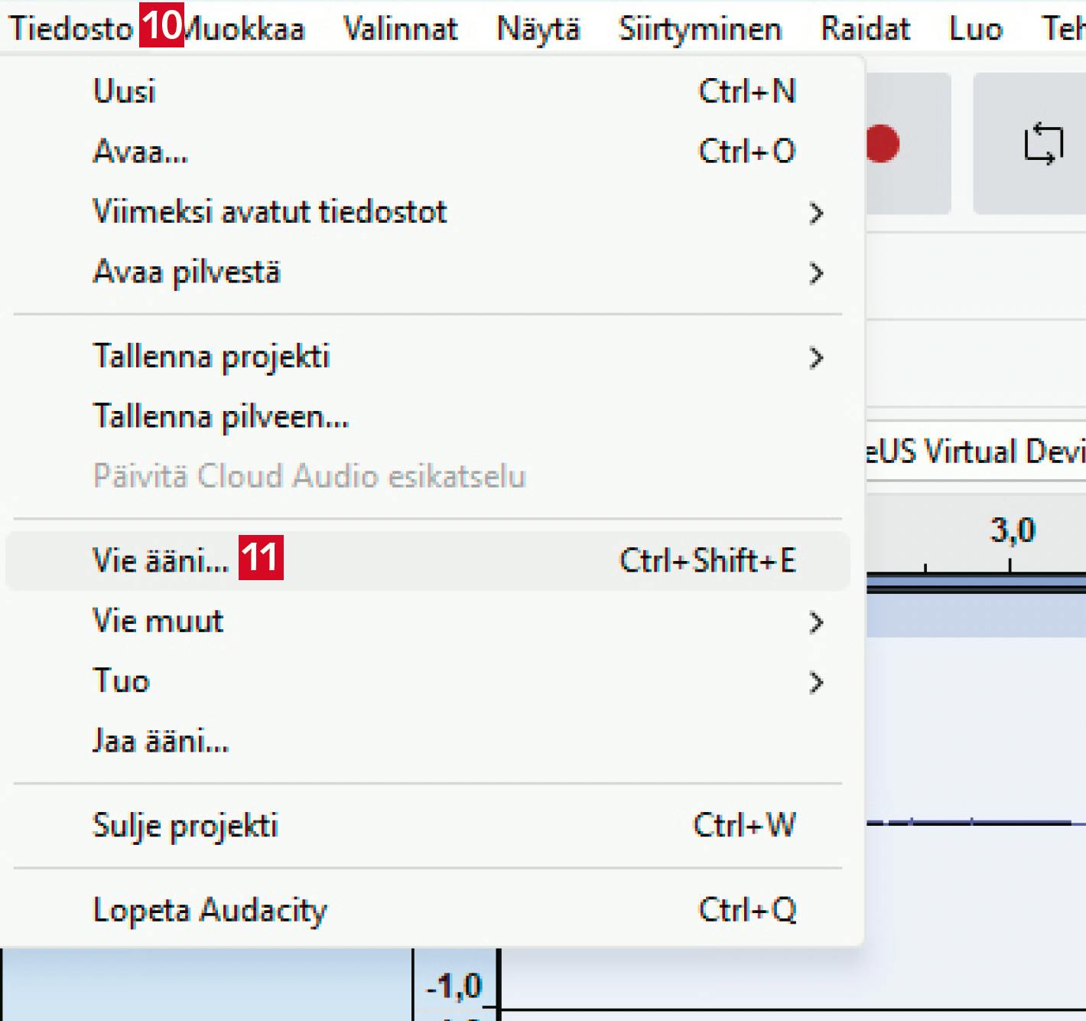Open the Muokkaa menu
The image size is (1086, 1021).
pyautogui.click(x=246, y=29)
